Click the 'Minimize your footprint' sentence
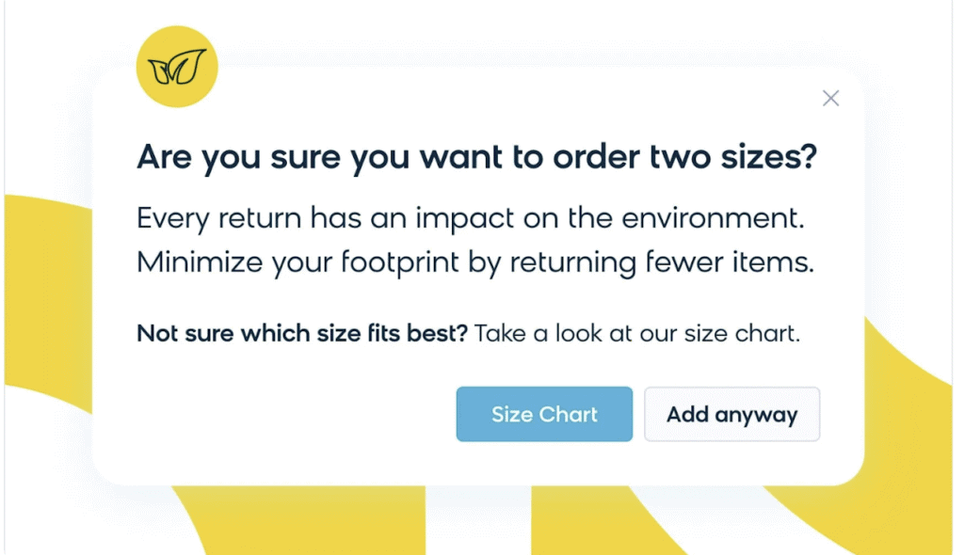 pyautogui.click(x=474, y=262)
